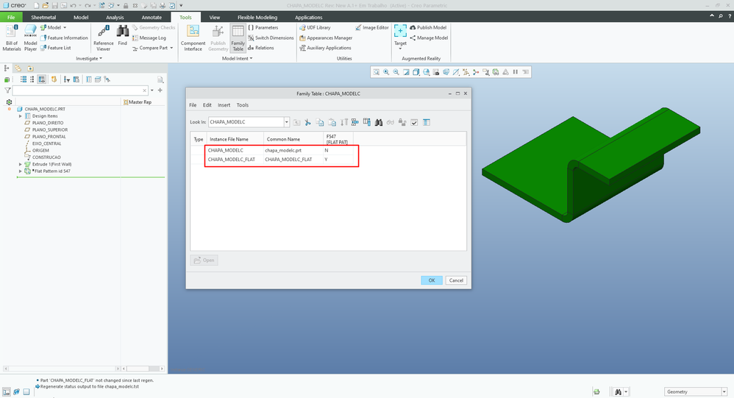Launch the Model Player
Viewport: 734px width, 398px height.
[30, 38]
